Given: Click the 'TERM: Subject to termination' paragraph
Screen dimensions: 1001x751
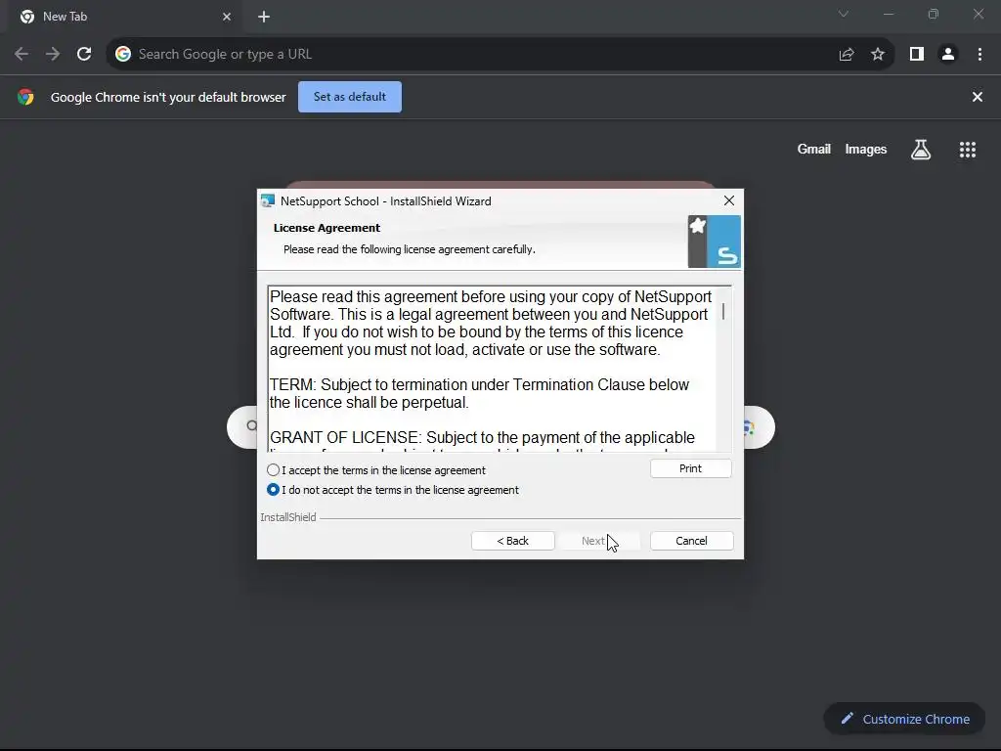Looking at the screenshot, I should coord(479,393).
